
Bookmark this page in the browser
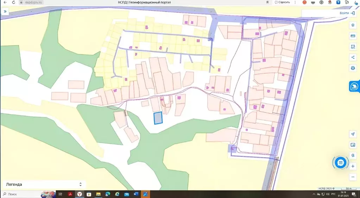267,2
